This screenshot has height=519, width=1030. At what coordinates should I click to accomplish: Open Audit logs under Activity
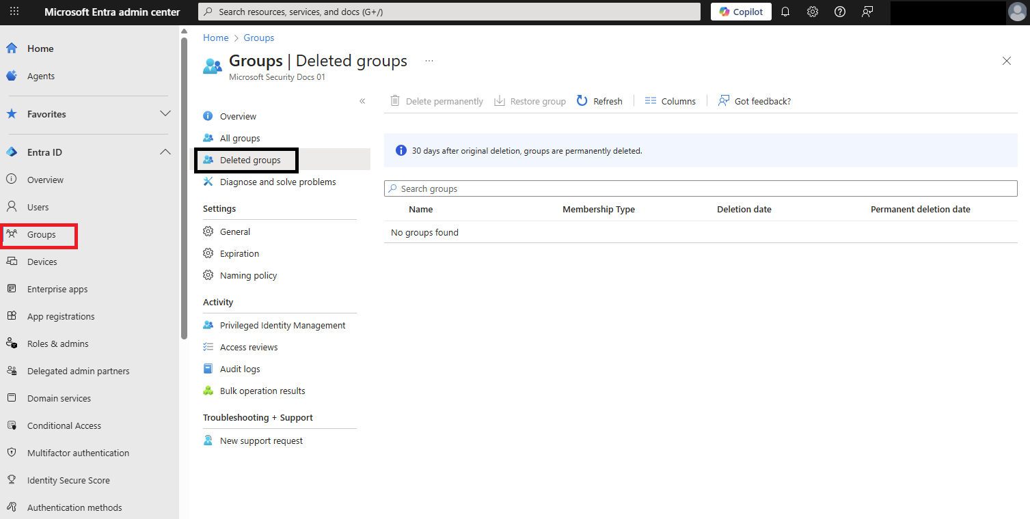pyautogui.click(x=239, y=369)
